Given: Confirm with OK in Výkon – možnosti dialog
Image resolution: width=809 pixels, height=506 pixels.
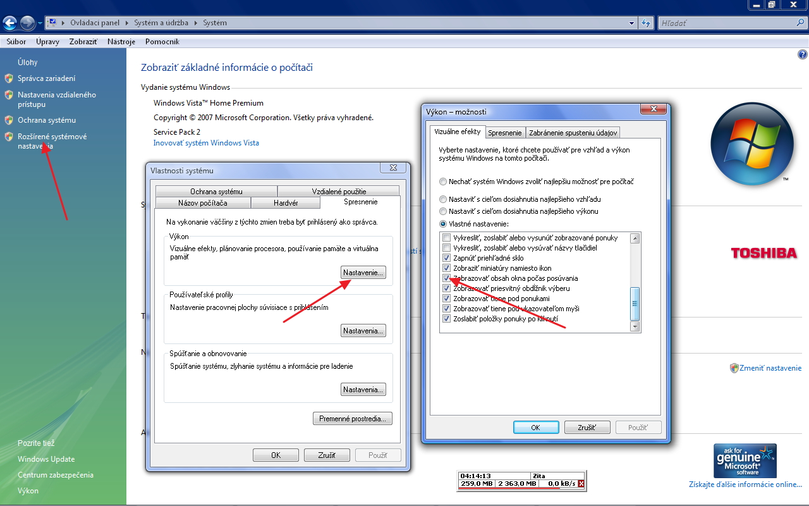Looking at the screenshot, I should pos(535,428).
